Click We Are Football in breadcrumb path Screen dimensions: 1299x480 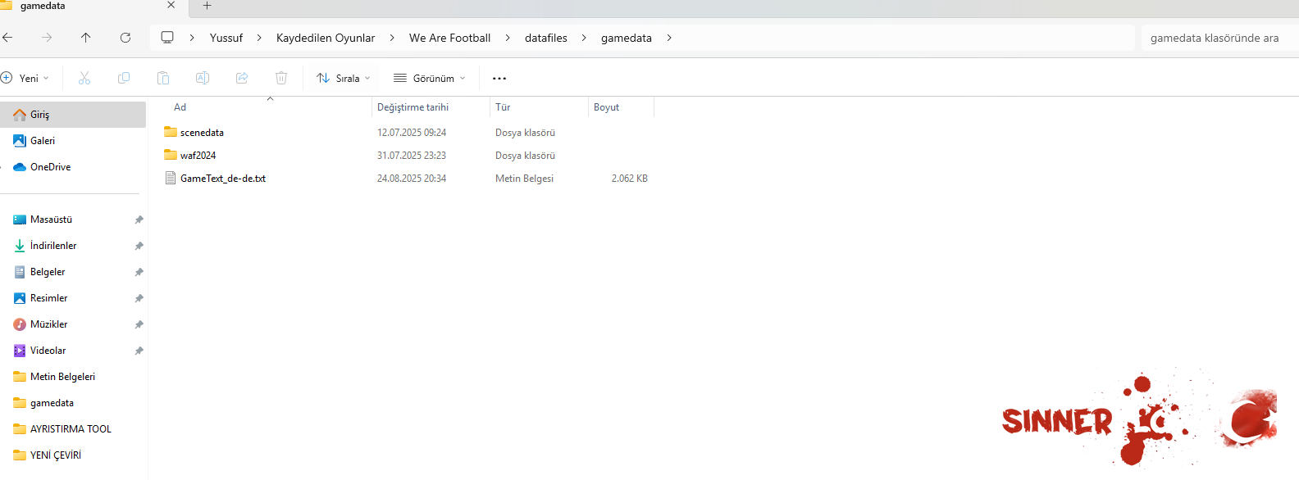pos(449,38)
